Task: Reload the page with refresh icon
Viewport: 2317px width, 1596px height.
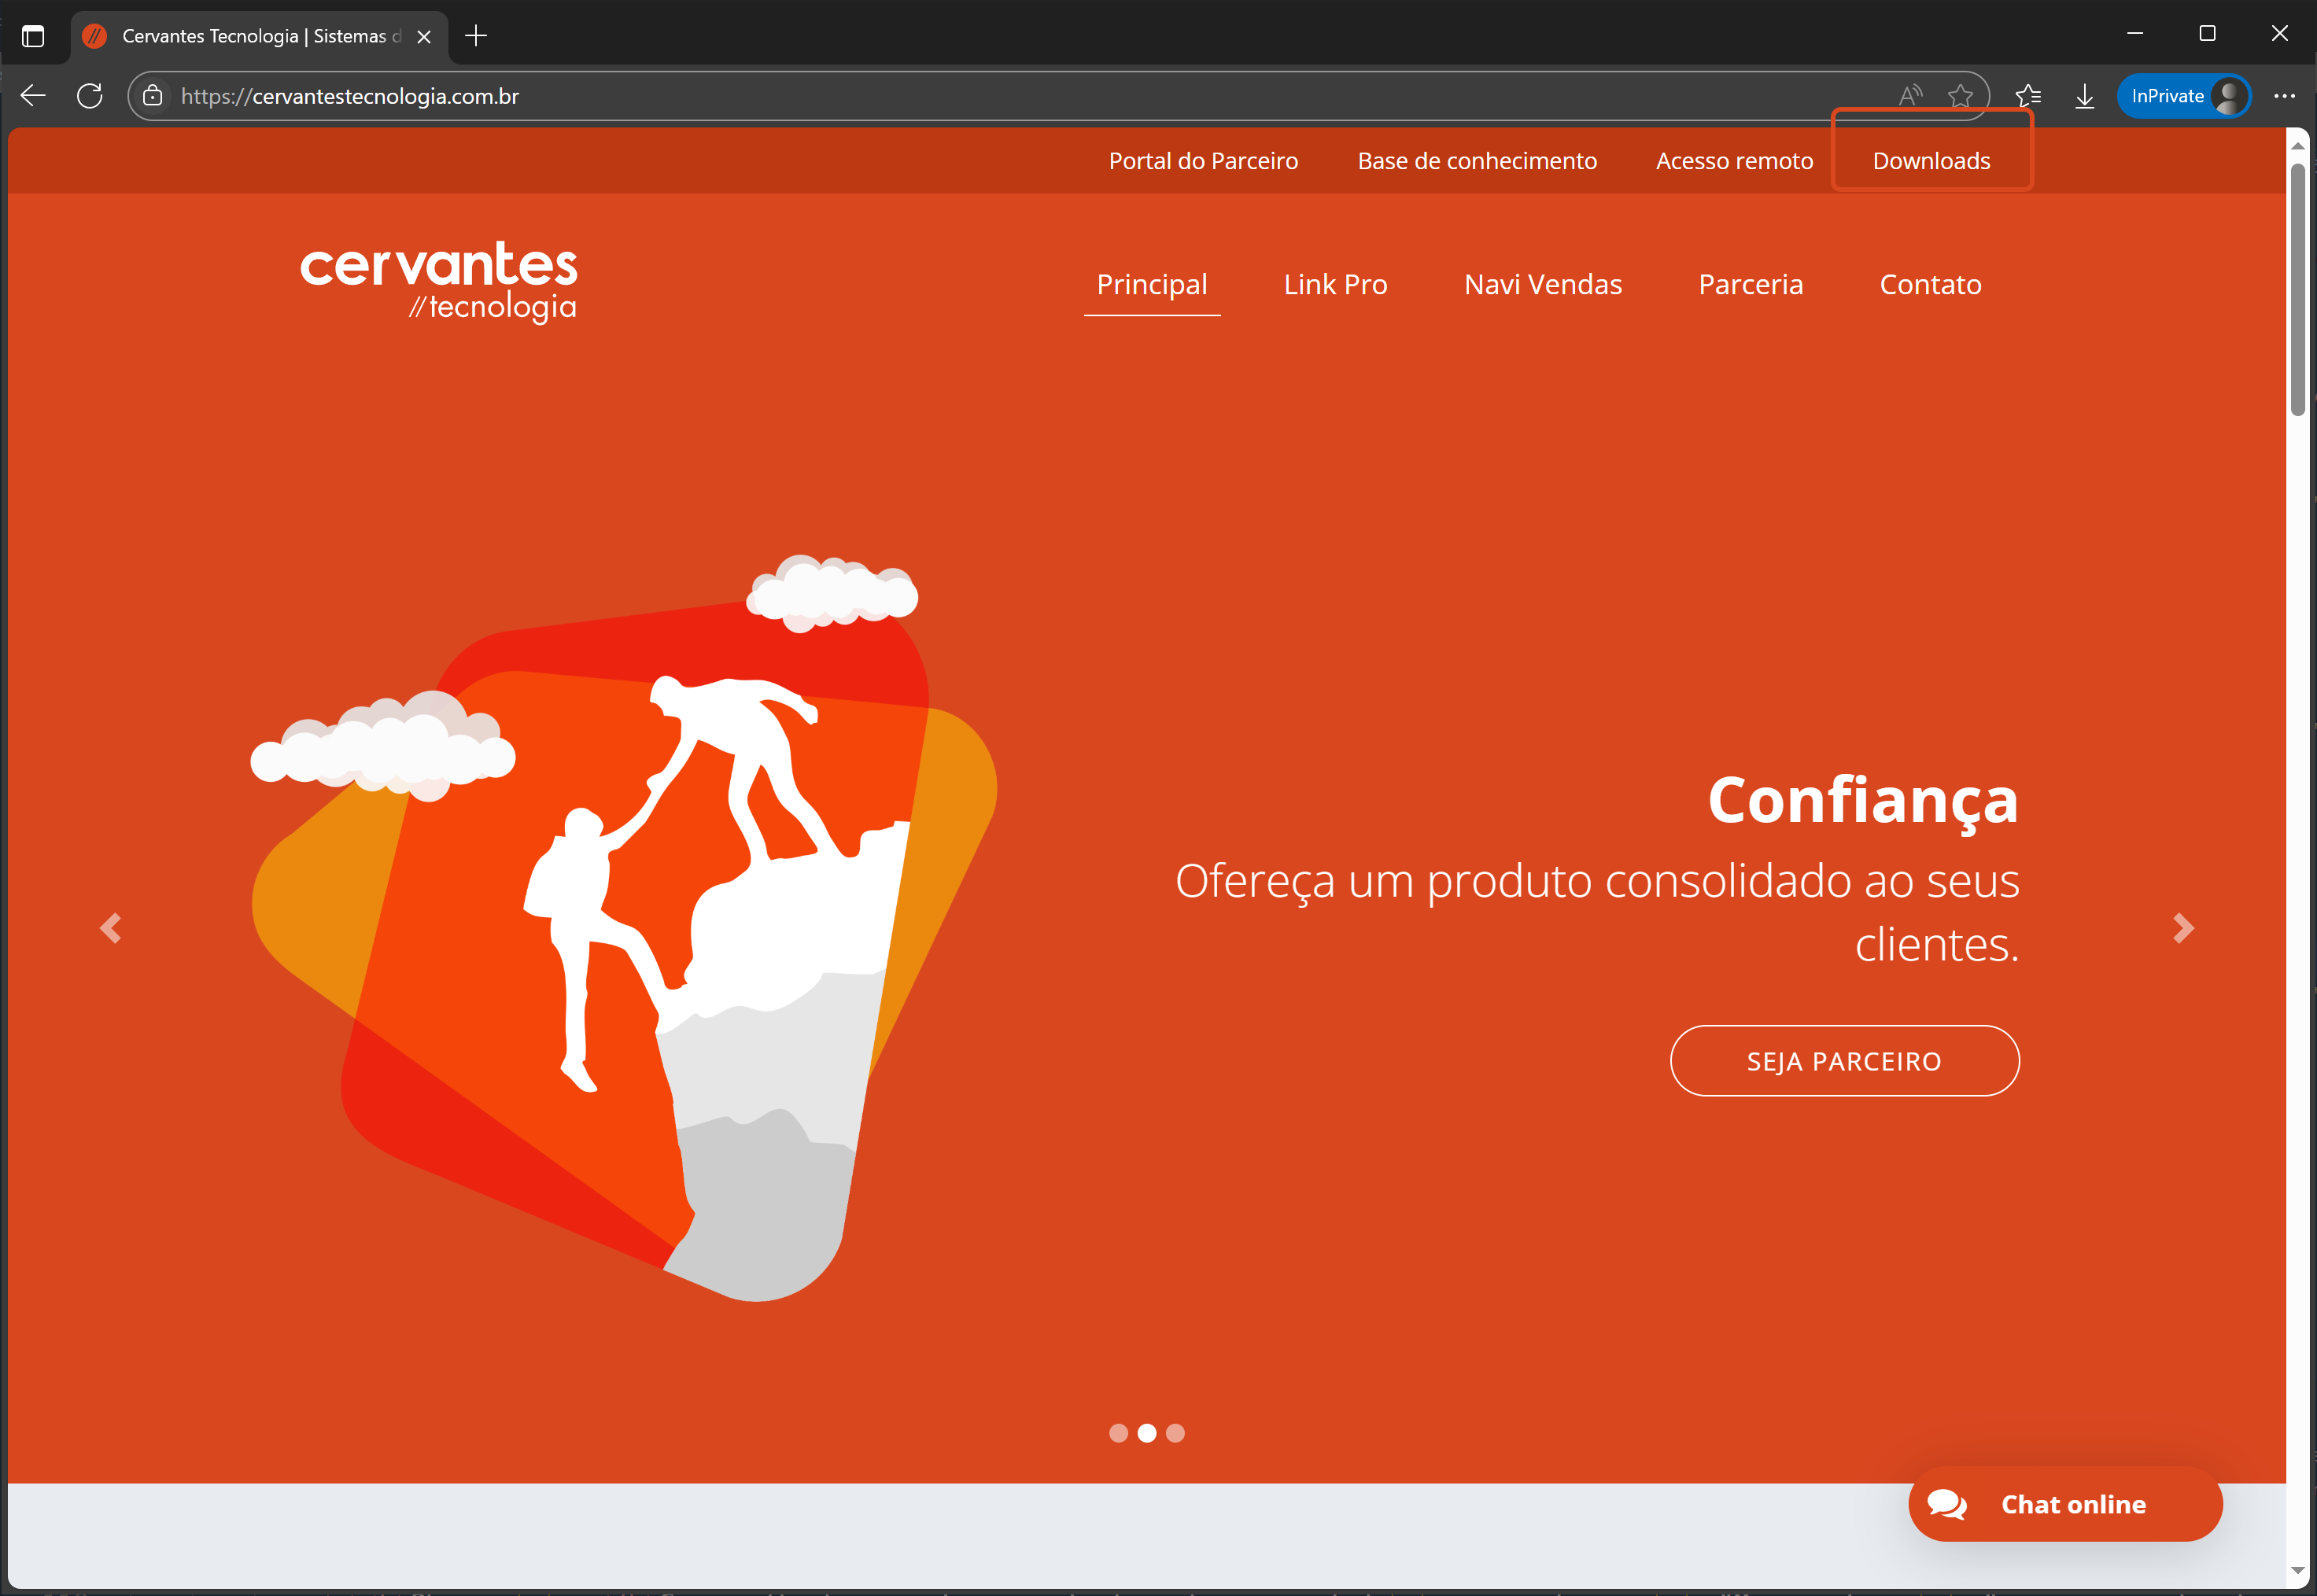Action: click(x=90, y=96)
